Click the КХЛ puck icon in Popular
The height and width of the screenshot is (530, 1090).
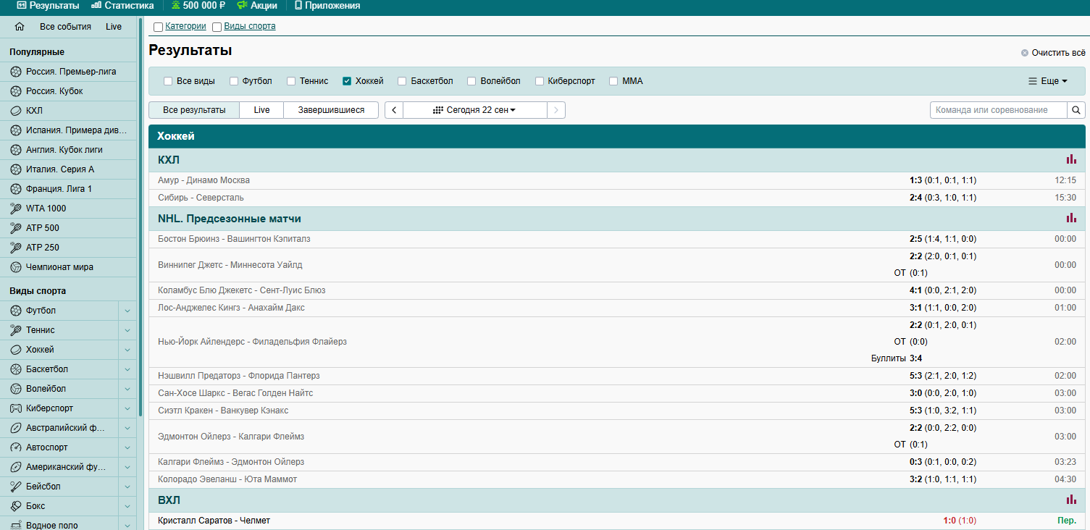tap(16, 111)
